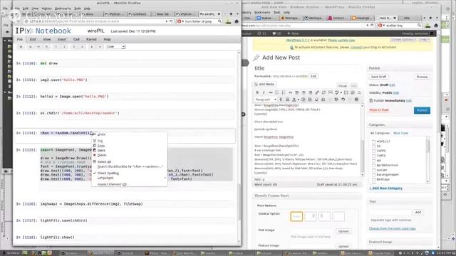The width and height of the screenshot is (456, 256).
Task: Open notebook Kernel menu
Action: [x=91, y=40]
